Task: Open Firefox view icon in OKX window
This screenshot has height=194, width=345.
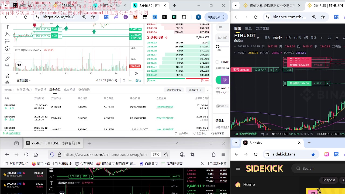Action: point(16,143)
